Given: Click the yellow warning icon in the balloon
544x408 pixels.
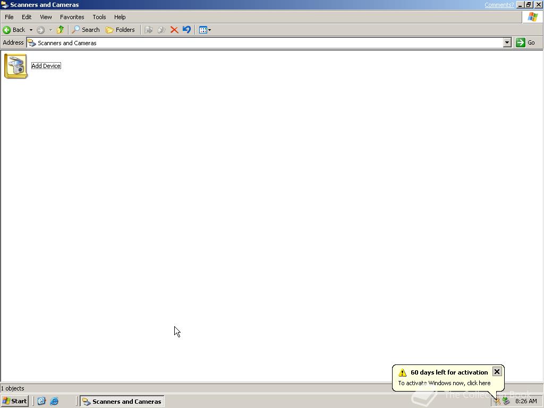Looking at the screenshot, I should click(x=403, y=372).
